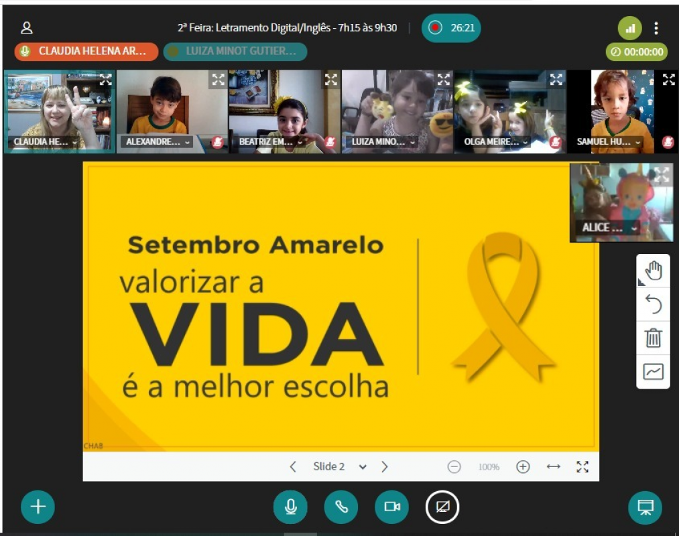Select the pan hand tool
This screenshot has height=536, width=679.
pos(653,271)
